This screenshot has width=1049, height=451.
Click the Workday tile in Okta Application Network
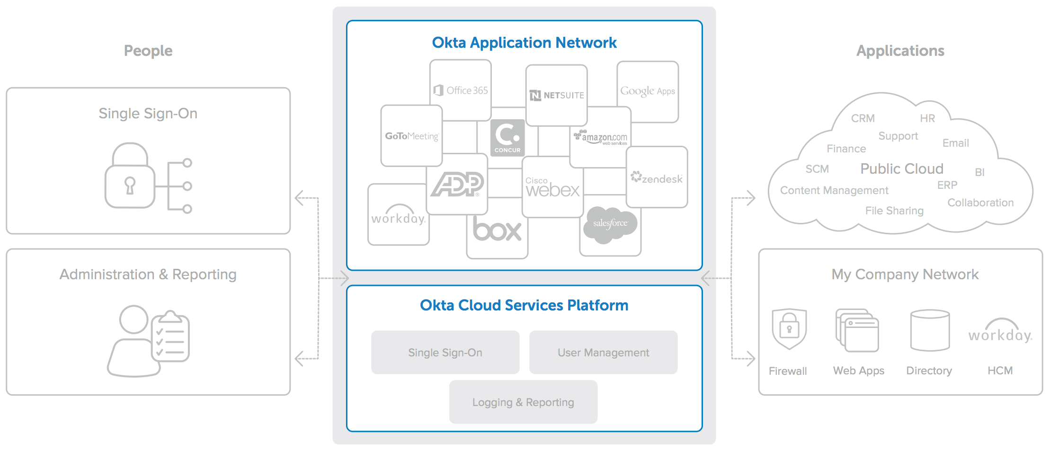coord(398,214)
